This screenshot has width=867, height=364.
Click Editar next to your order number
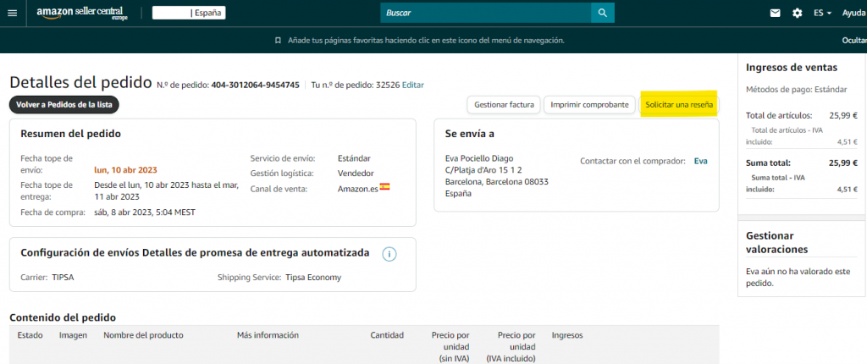pos(413,85)
